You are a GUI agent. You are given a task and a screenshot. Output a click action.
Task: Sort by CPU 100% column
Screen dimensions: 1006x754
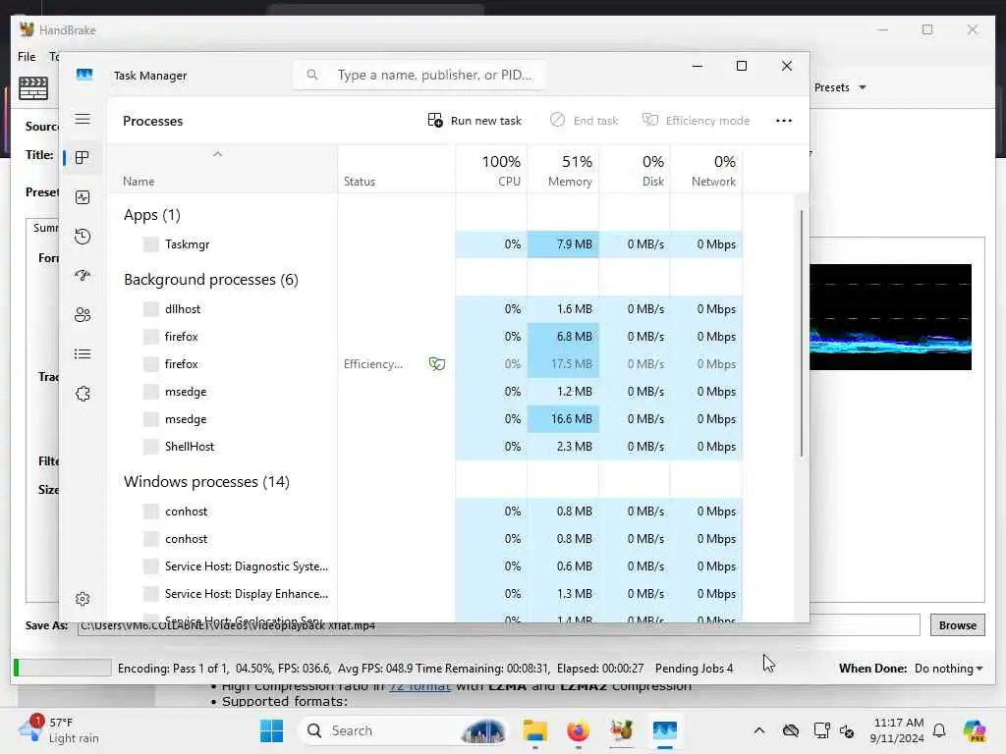click(491, 170)
